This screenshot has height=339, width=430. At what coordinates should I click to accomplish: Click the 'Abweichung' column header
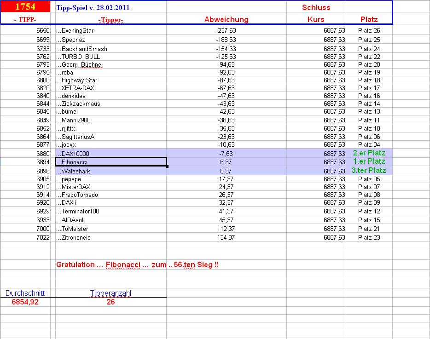pos(226,19)
